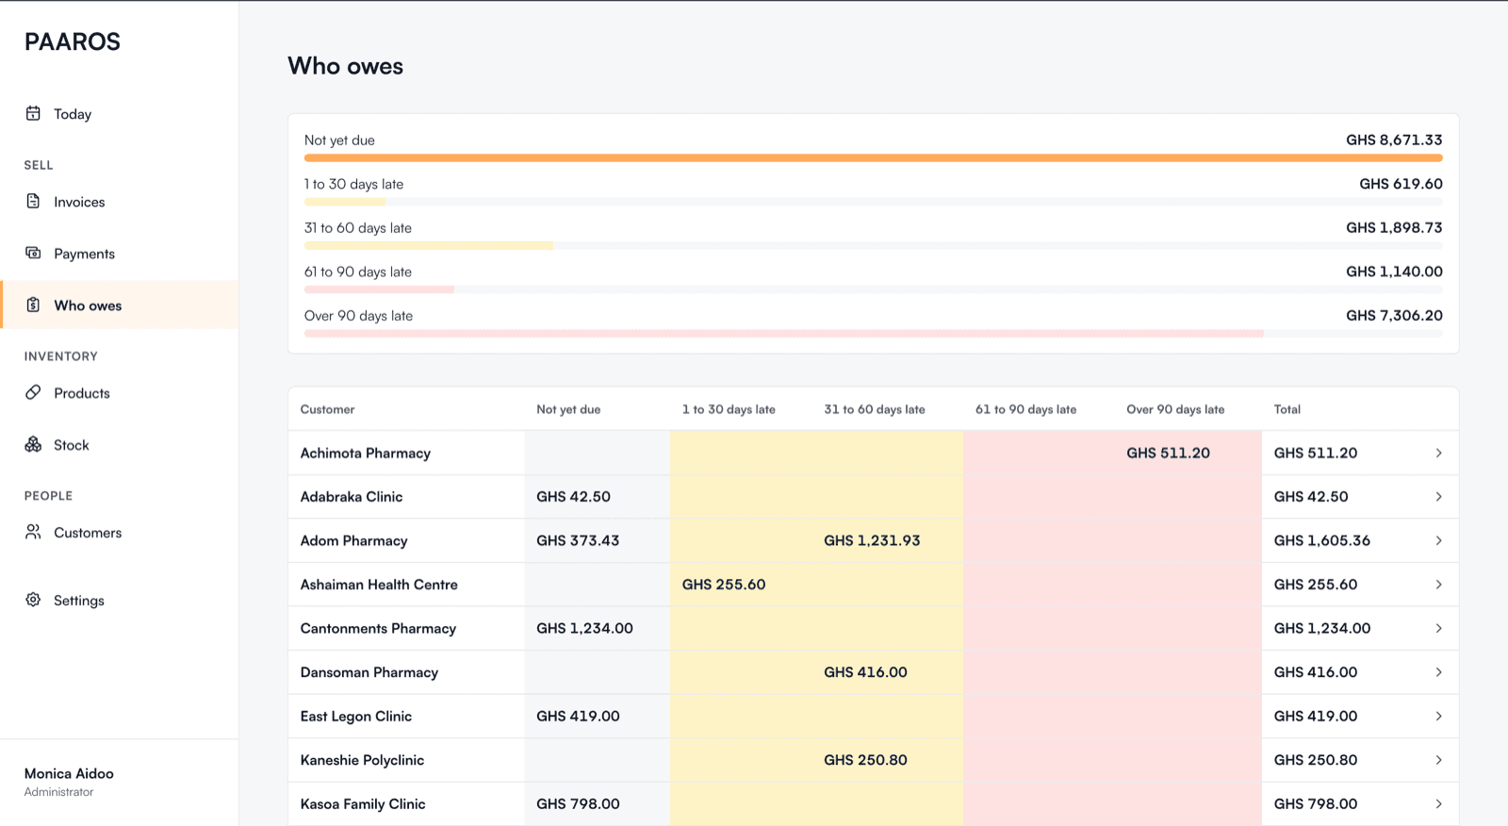Open the Payments section
Viewport: 1508px width, 826px height.
pos(120,254)
